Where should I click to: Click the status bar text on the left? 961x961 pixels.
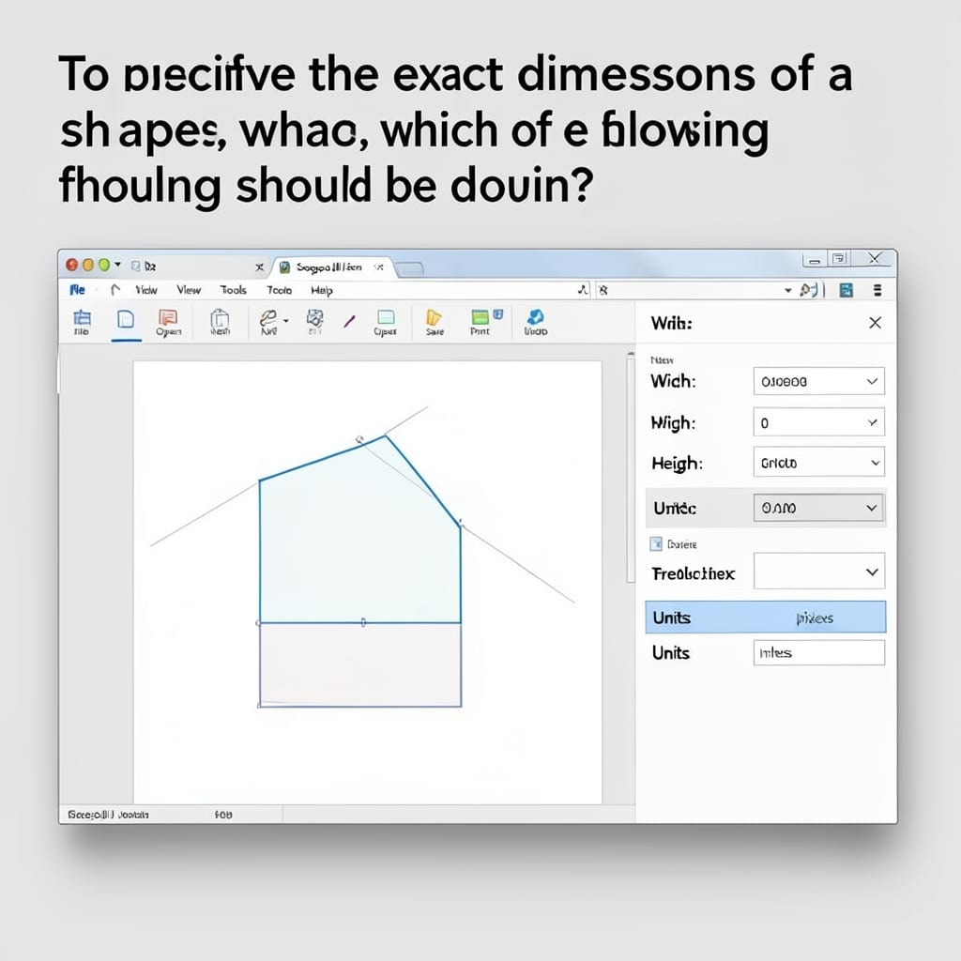point(108,815)
